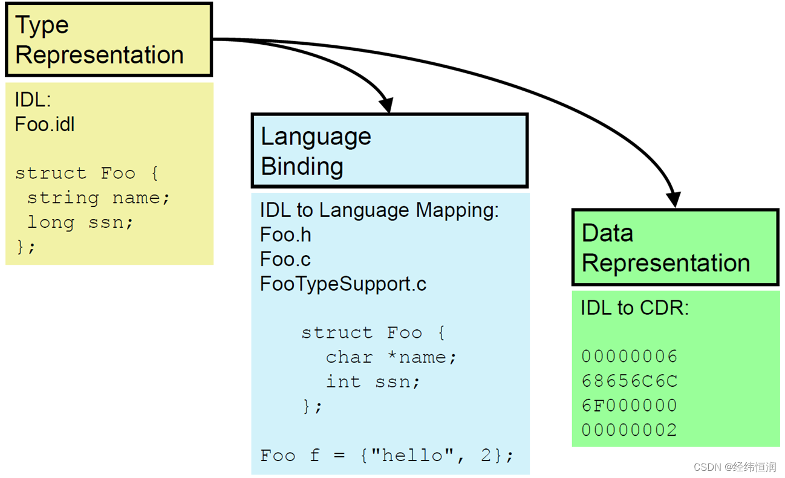Click the long ssn field line
This screenshot has height=478, width=785.
pyautogui.click(x=77, y=222)
